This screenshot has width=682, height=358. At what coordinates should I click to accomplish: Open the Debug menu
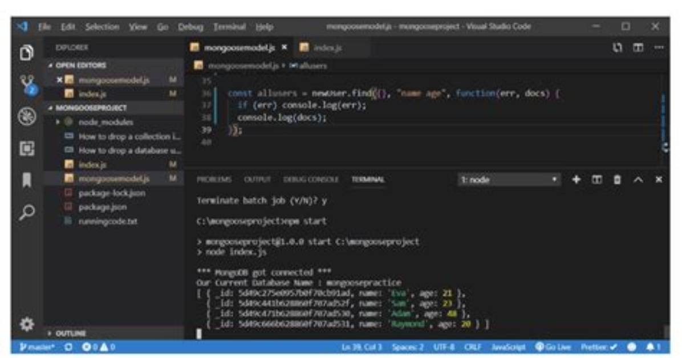(x=190, y=27)
